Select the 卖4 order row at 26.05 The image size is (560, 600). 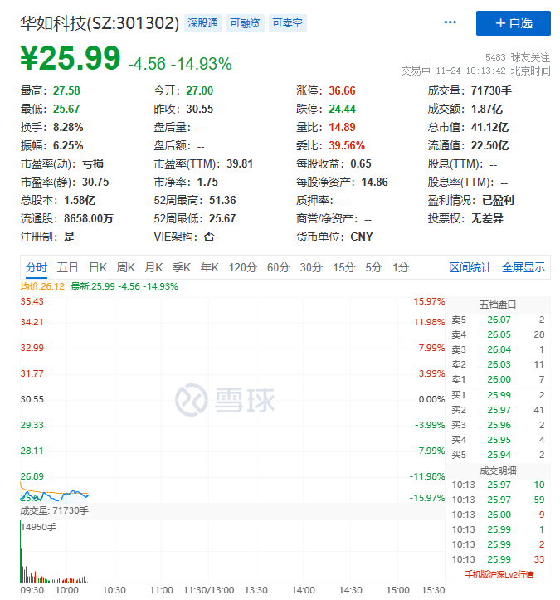coord(498,334)
